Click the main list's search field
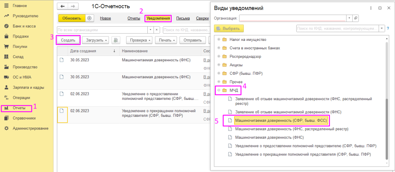The width and height of the screenshot is (395, 172). point(186,30)
